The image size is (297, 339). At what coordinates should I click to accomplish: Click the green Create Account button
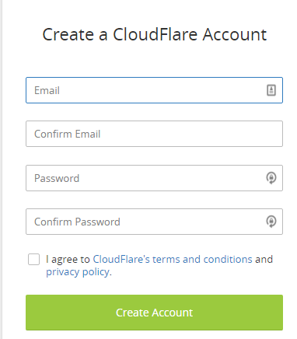[x=154, y=313]
